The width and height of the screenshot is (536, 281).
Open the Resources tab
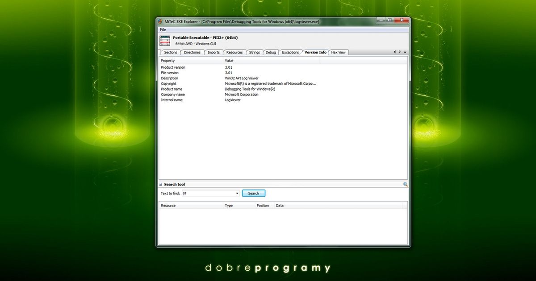pos(234,53)
